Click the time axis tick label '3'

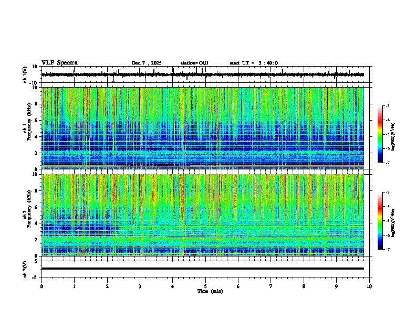click(x=140, y=286)
